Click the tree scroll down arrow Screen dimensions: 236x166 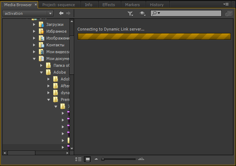click(x=72, y=148)
